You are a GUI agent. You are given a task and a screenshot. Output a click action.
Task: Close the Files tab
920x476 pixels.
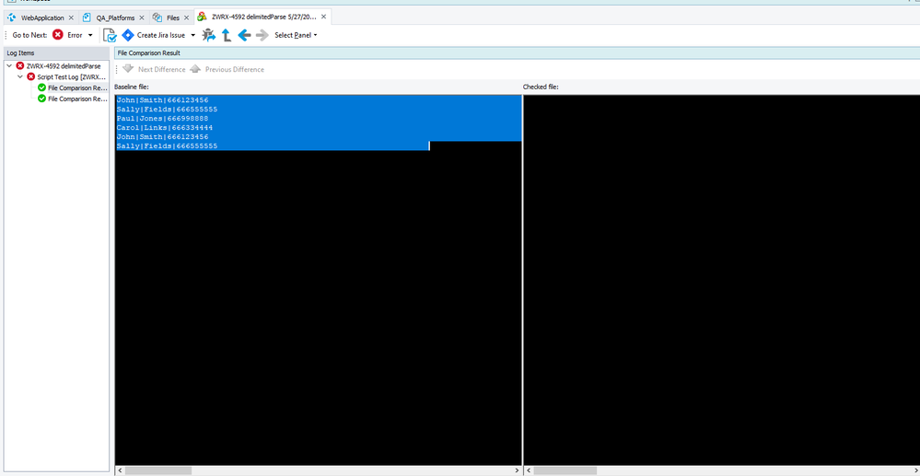[187, 17]
